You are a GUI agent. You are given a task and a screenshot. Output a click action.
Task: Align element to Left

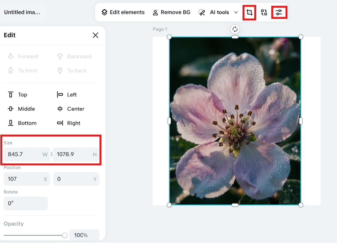tap(67, 94)
